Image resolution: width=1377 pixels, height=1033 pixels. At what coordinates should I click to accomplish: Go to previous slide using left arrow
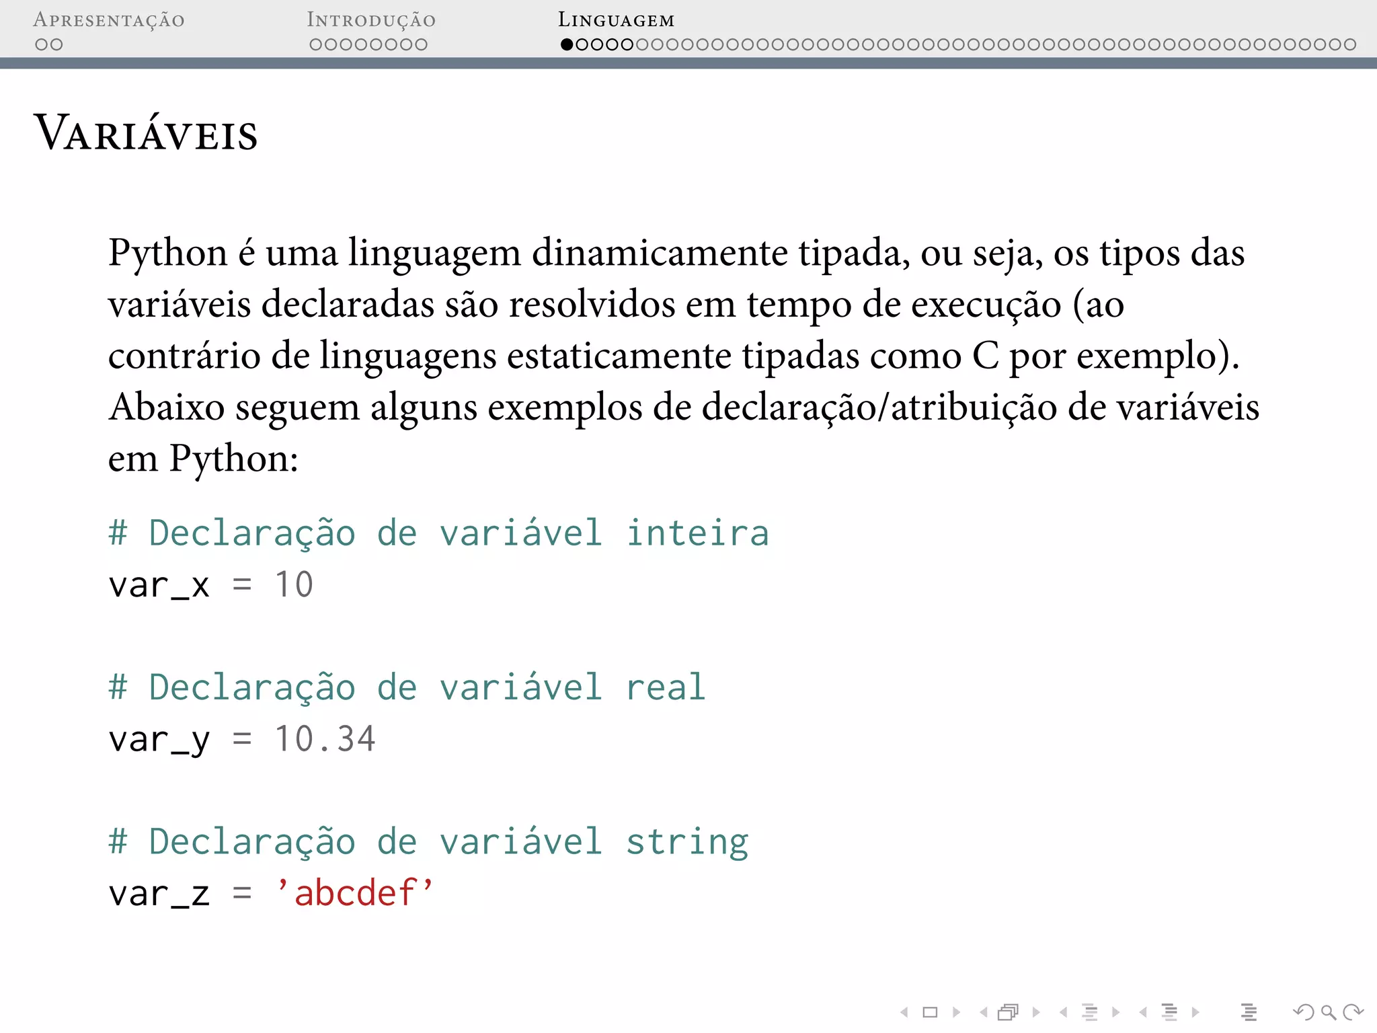point(905,1012)
